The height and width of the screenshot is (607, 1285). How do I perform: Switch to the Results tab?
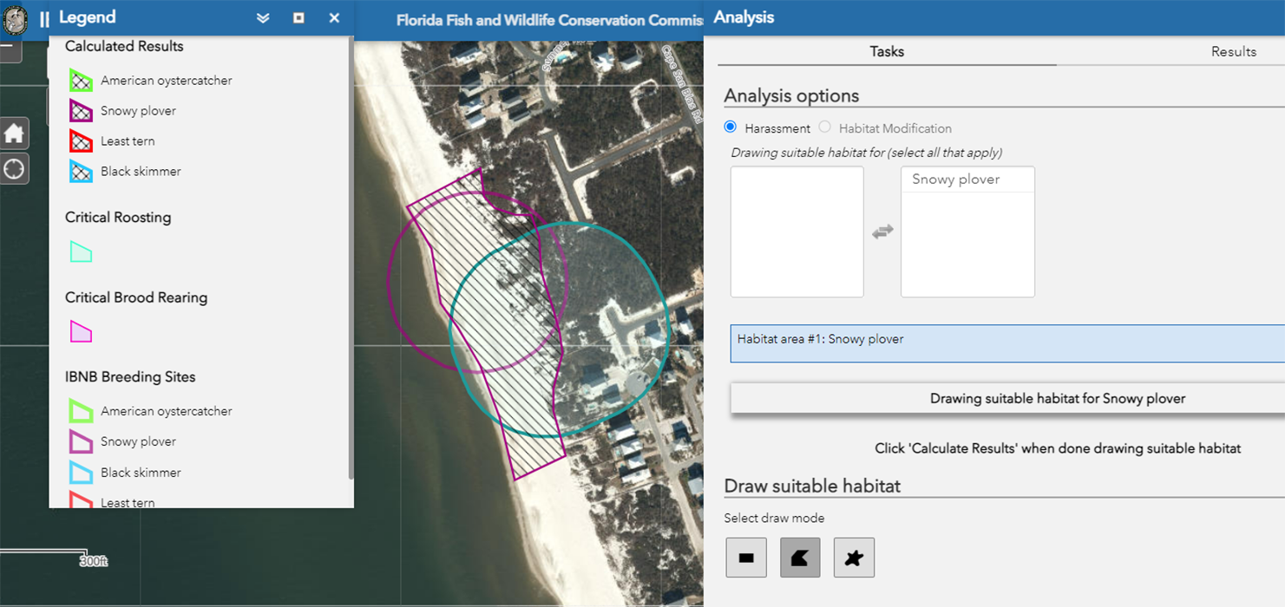1234,51
